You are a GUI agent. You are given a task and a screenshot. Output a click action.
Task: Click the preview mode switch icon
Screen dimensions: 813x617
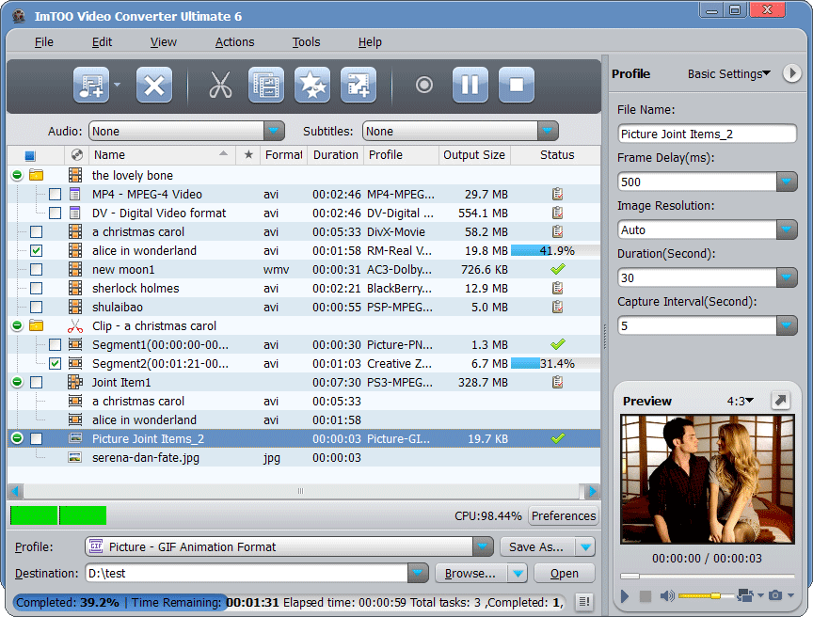pos(744,595)
